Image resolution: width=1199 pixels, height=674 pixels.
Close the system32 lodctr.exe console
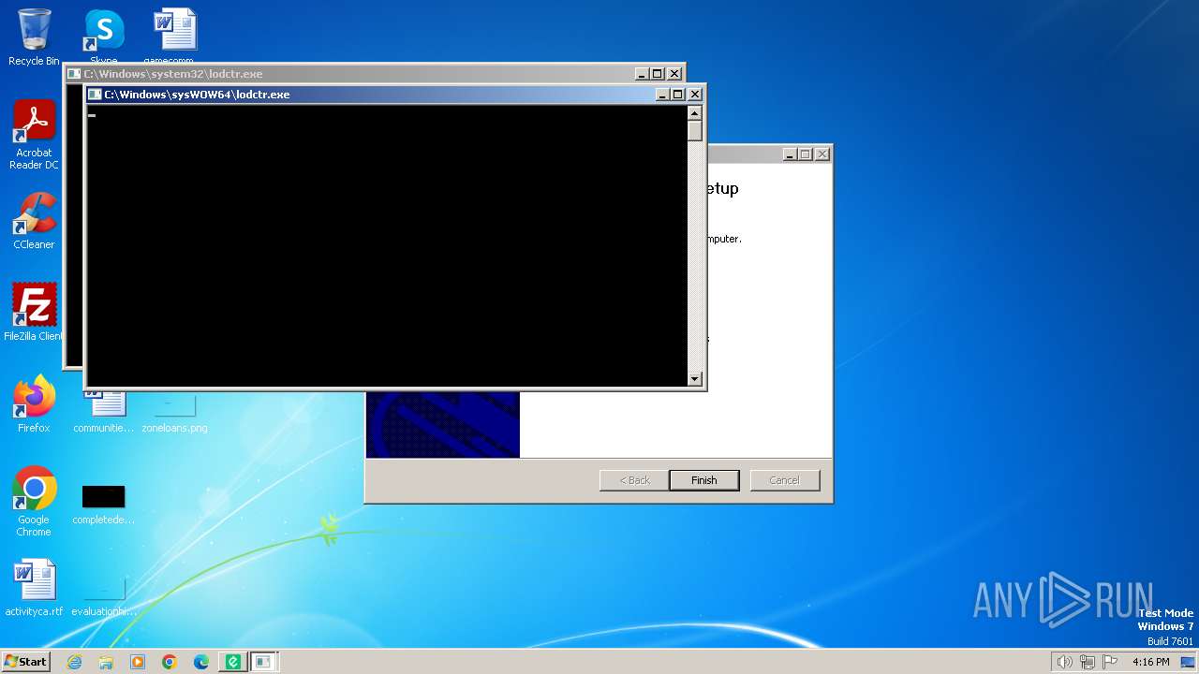point(674,74)
